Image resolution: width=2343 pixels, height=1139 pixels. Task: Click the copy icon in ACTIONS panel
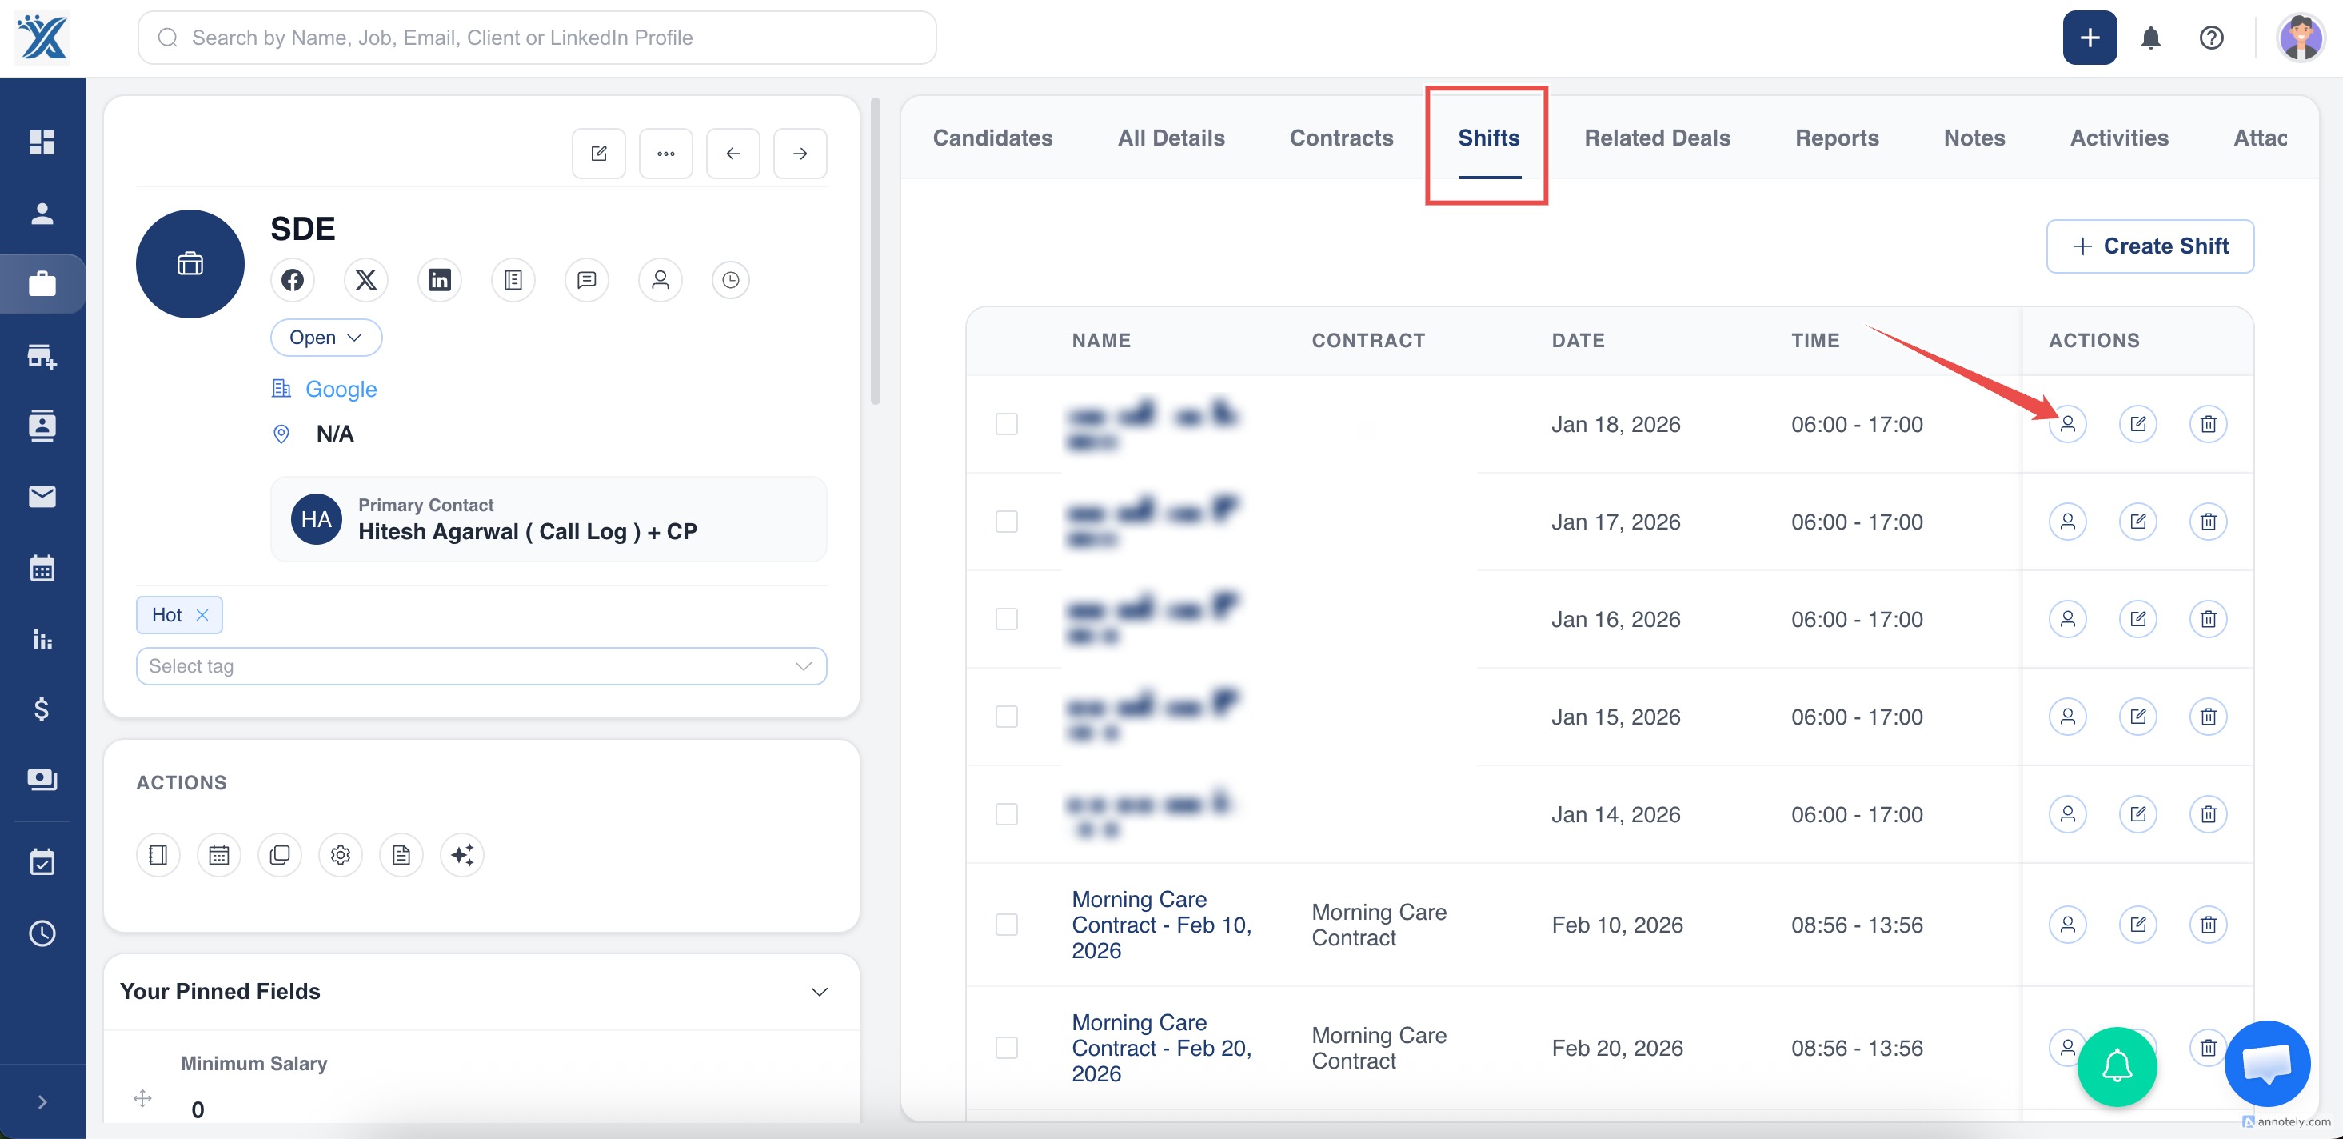click(279, 855)
